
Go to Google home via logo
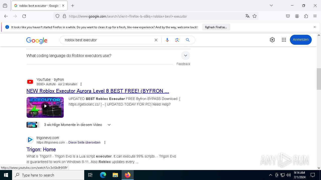pyautogui.click(x=37, y=40)
